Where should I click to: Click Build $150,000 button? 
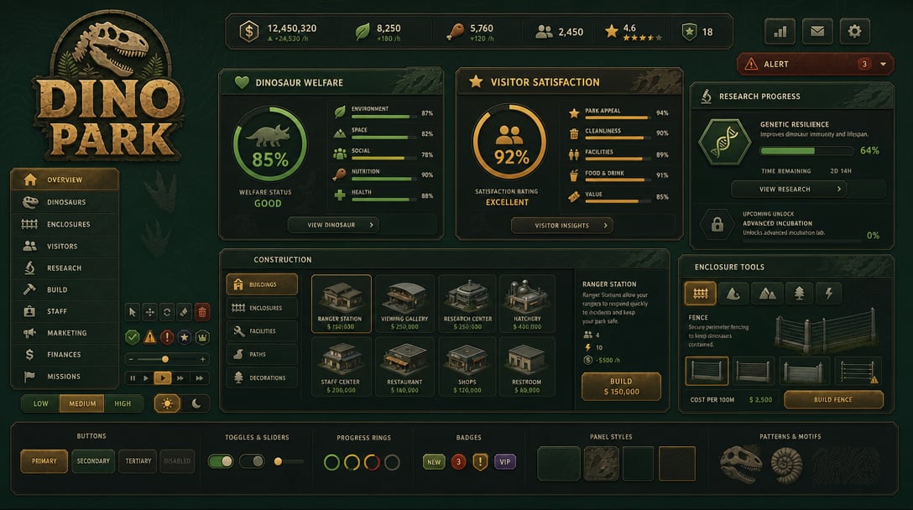coord(621,387)
